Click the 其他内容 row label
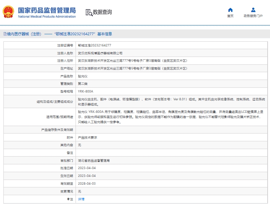 [67, 145]
